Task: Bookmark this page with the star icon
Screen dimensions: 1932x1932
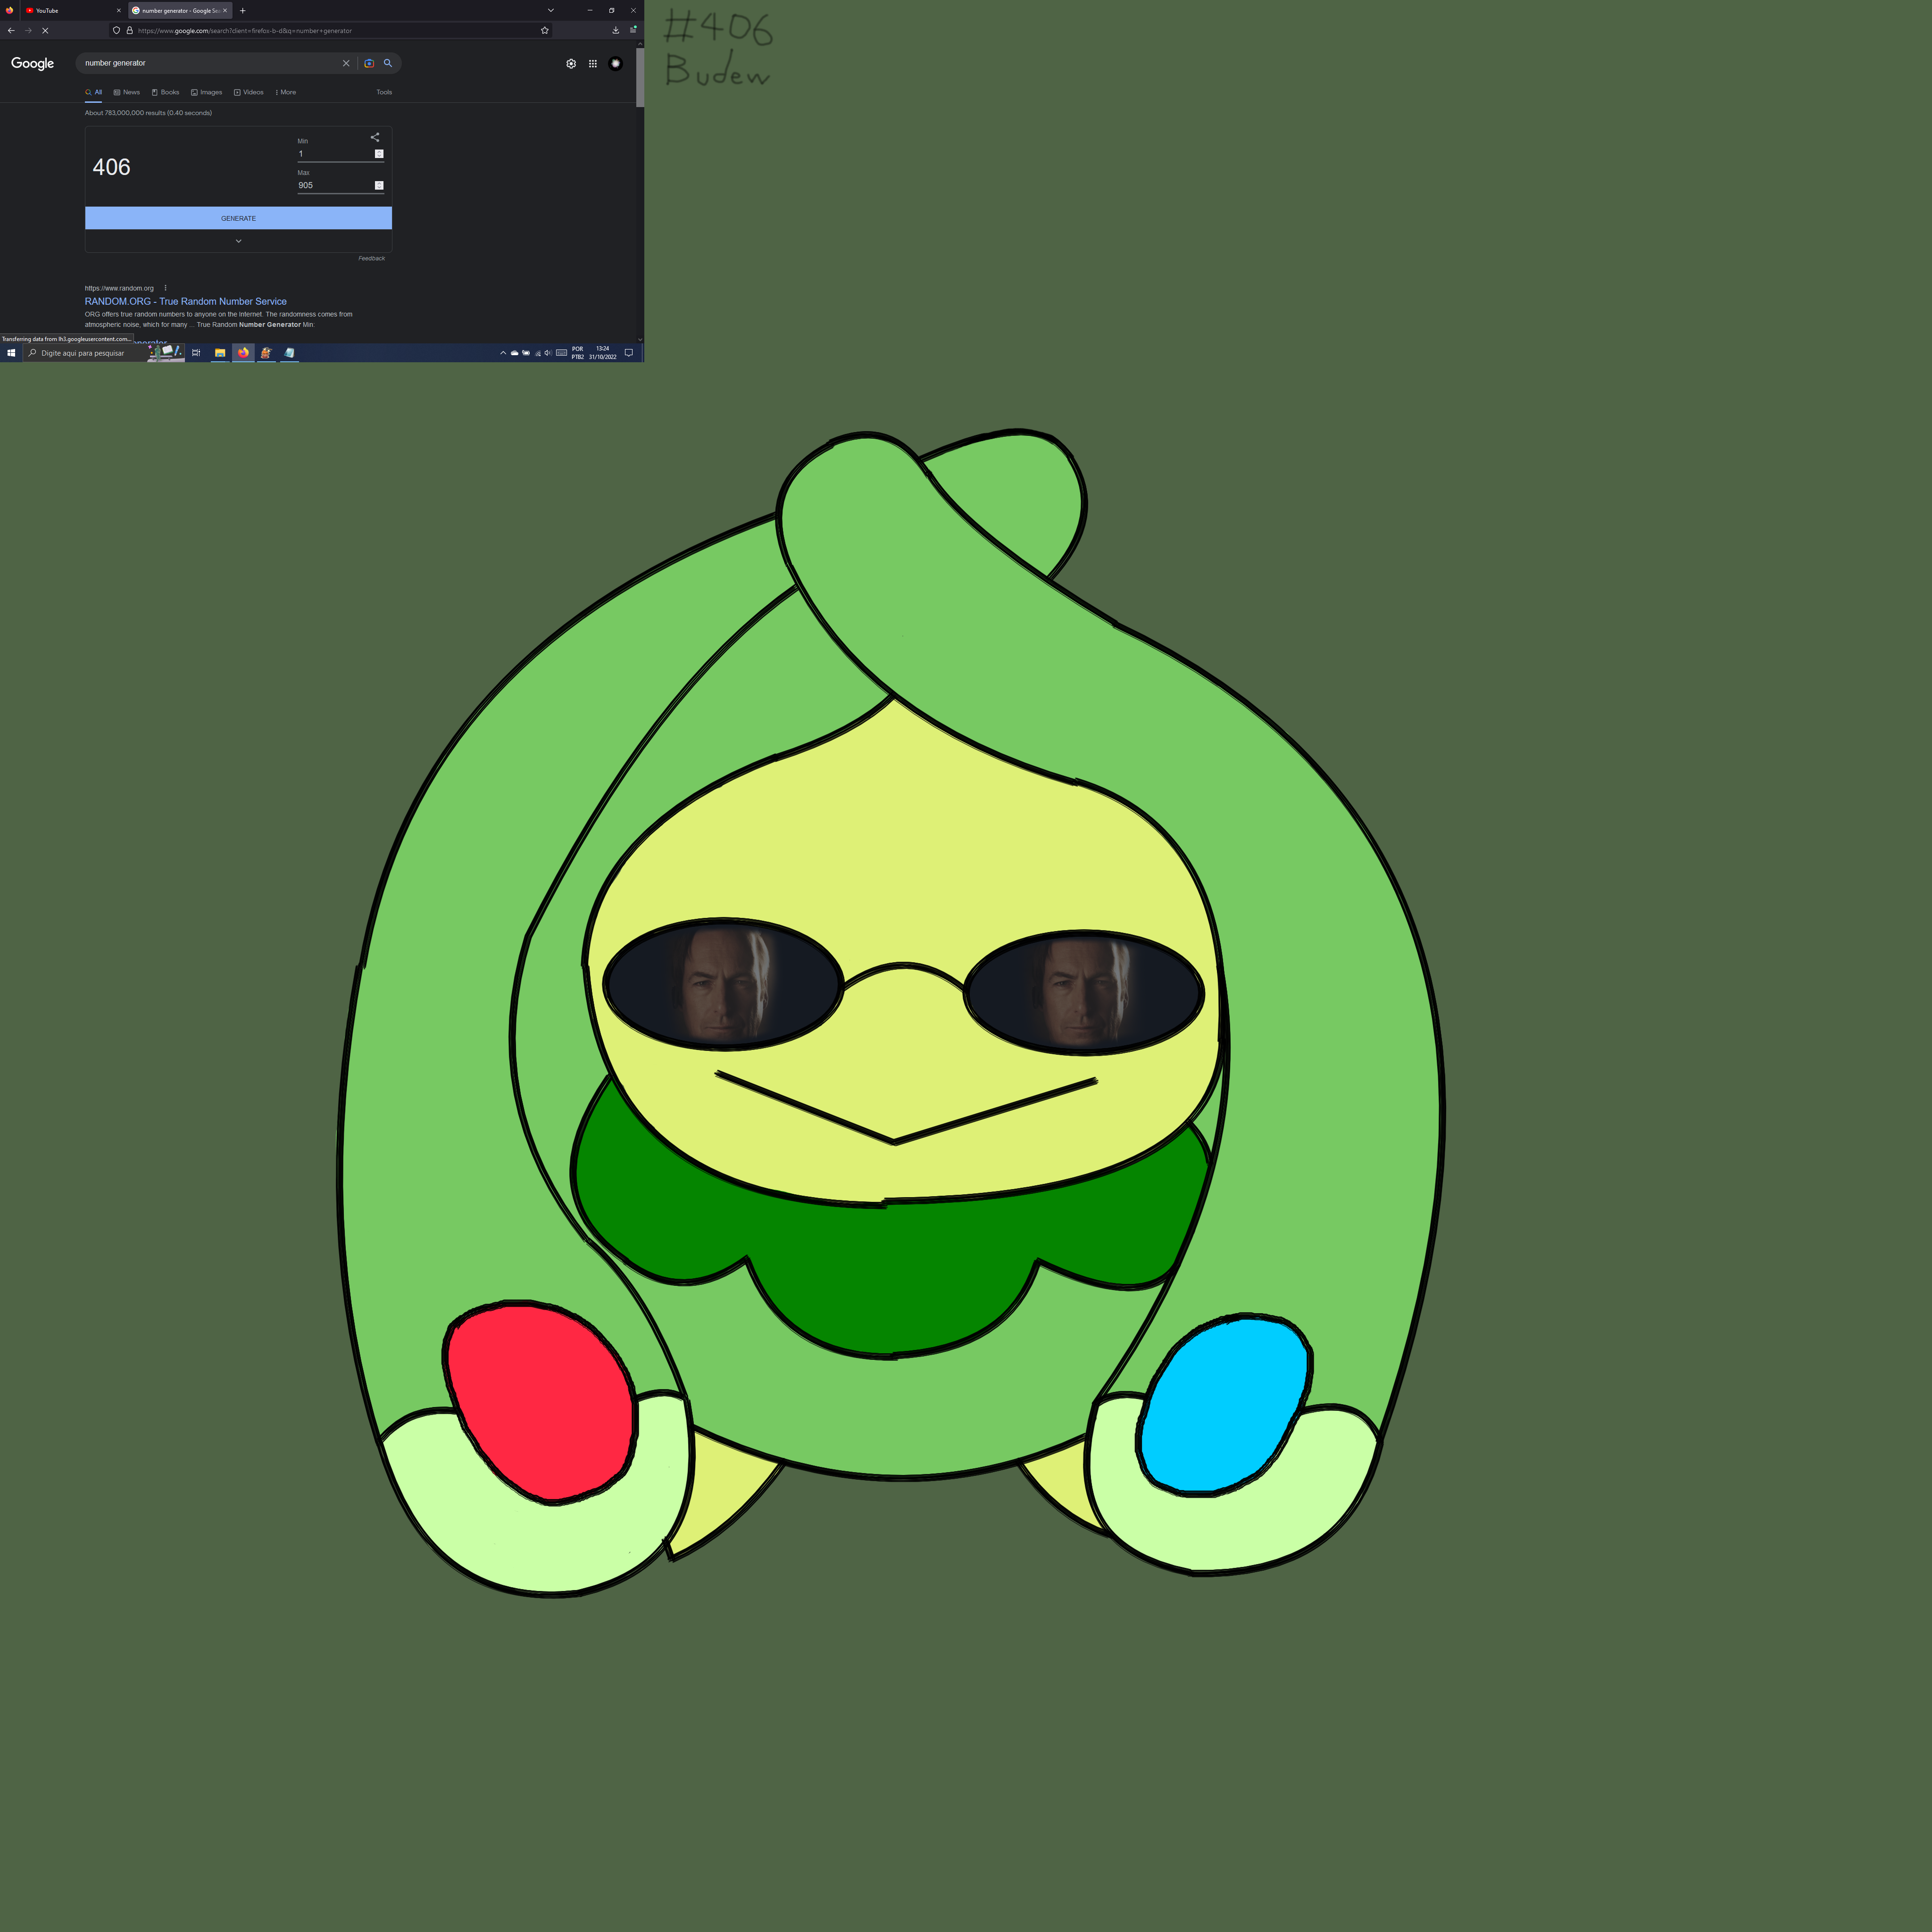Action: (545, 30)
